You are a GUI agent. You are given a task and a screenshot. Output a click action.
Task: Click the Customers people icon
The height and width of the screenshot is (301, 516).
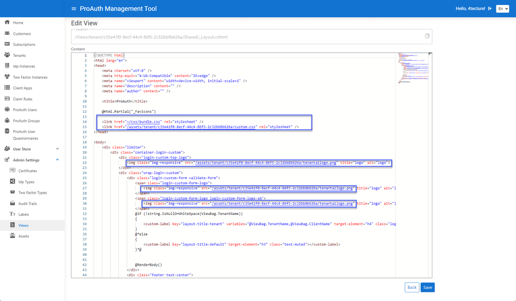tap(7, 34)
